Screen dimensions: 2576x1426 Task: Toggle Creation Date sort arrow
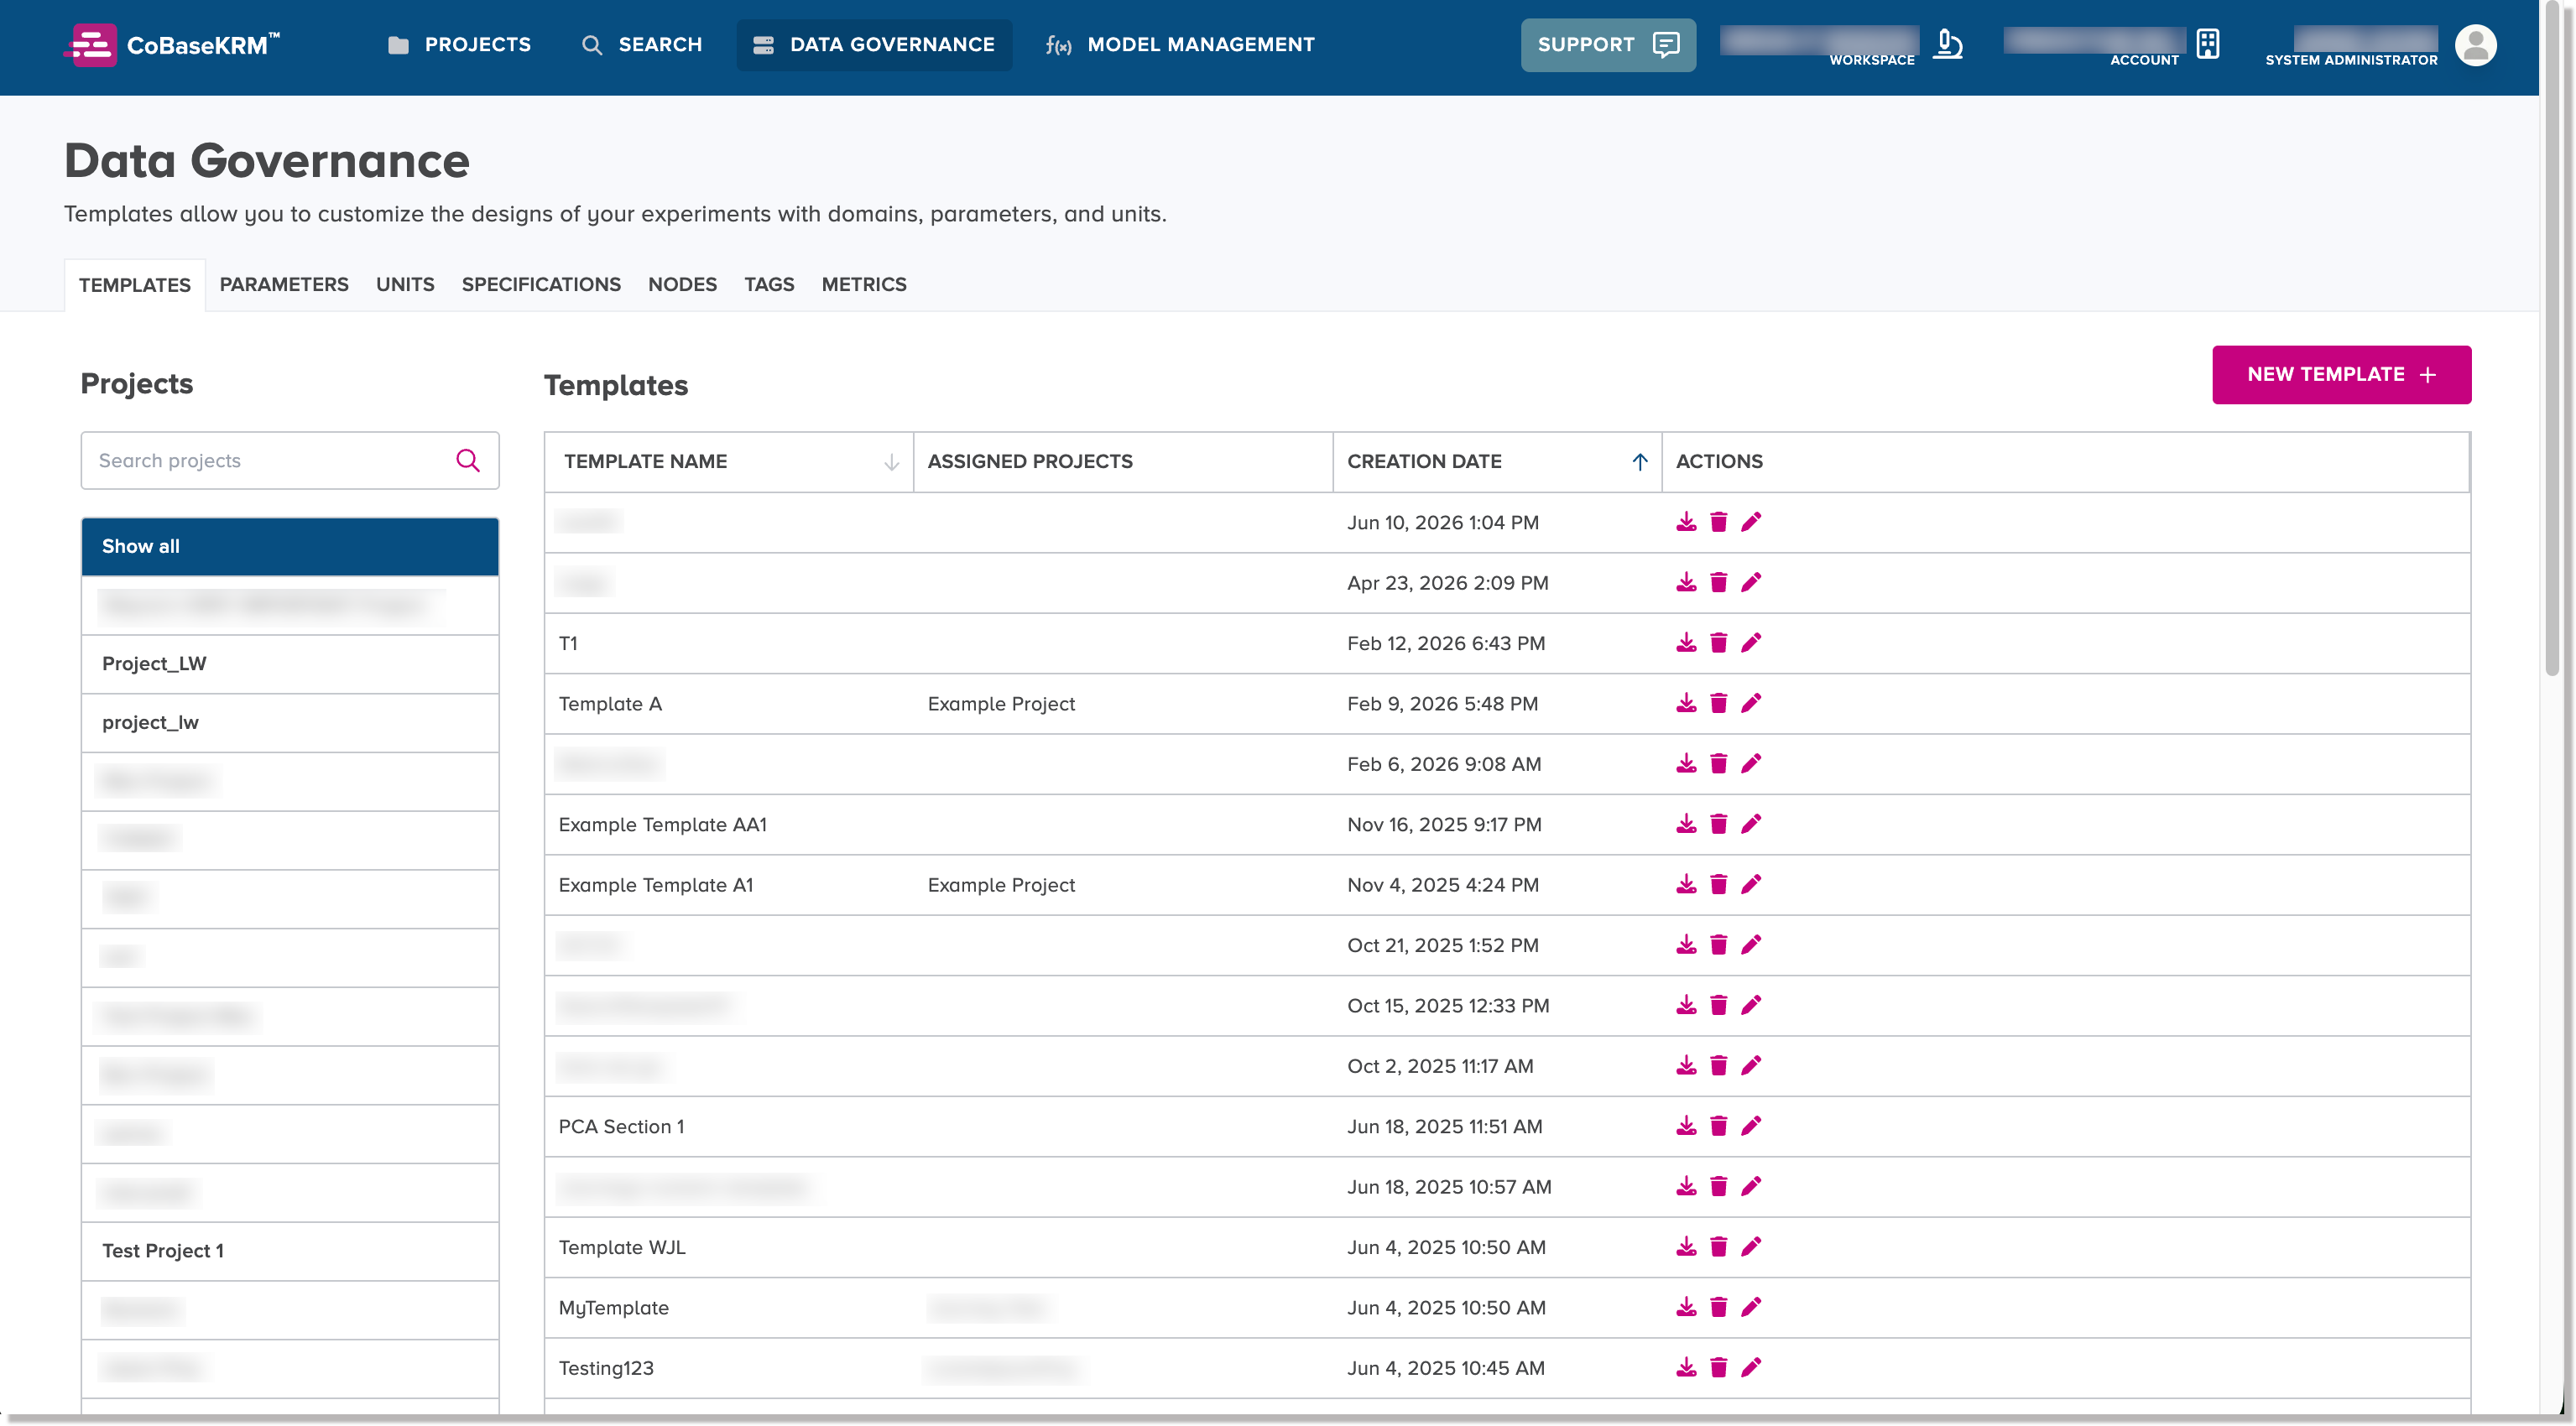[1640, 462]
